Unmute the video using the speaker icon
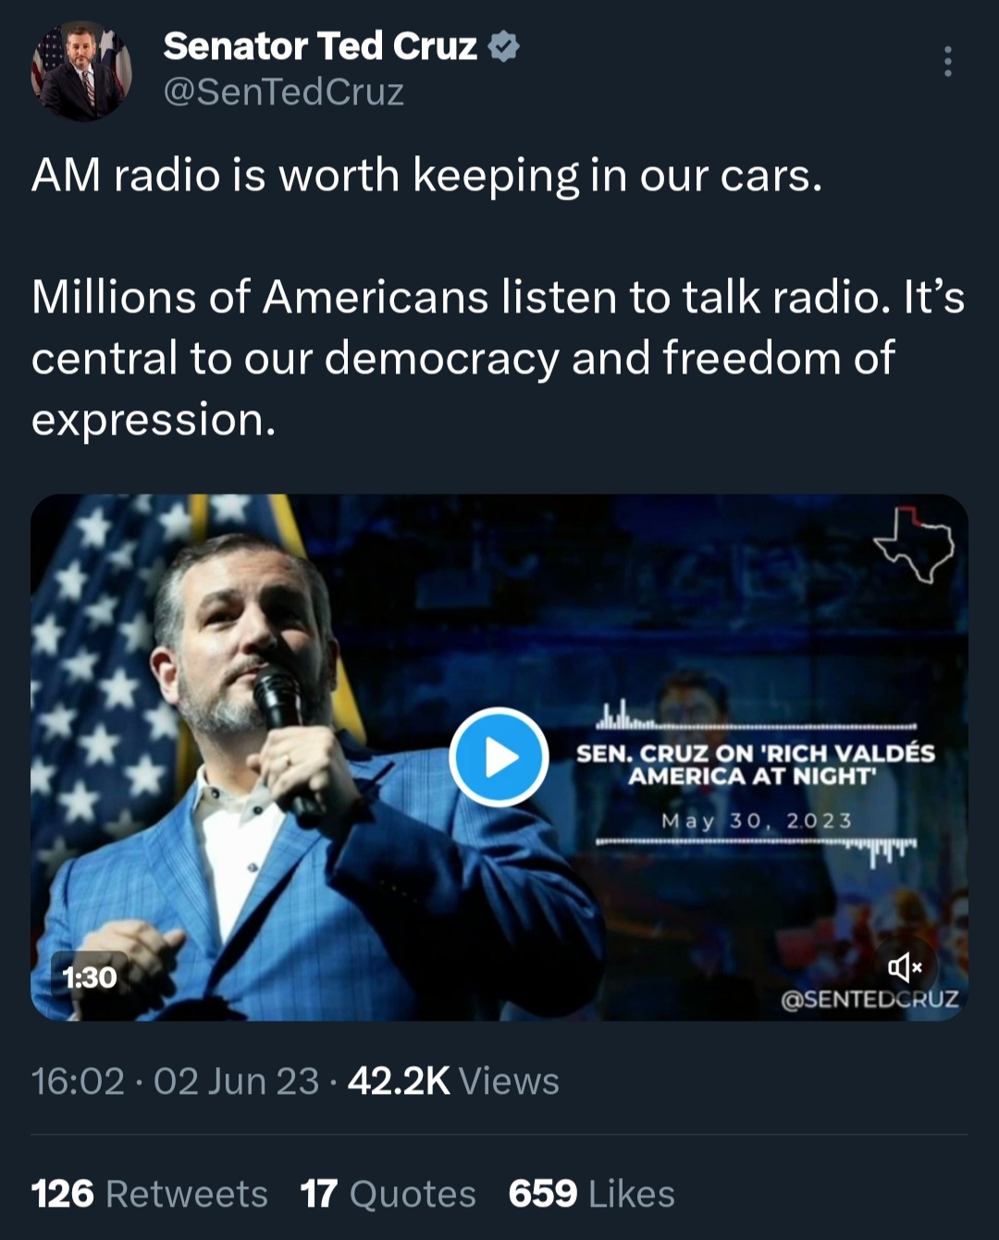 click(x=905, y=967)
